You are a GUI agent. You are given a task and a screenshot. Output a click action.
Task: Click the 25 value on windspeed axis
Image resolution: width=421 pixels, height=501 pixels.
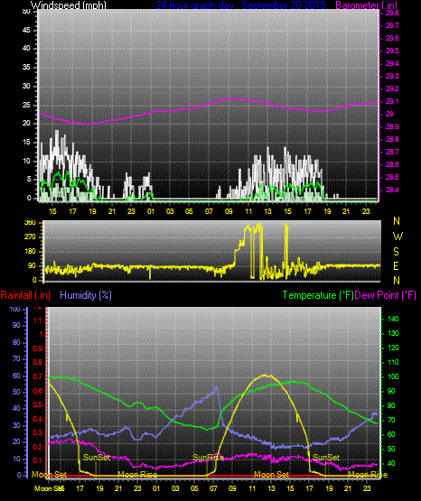(26, 105)
